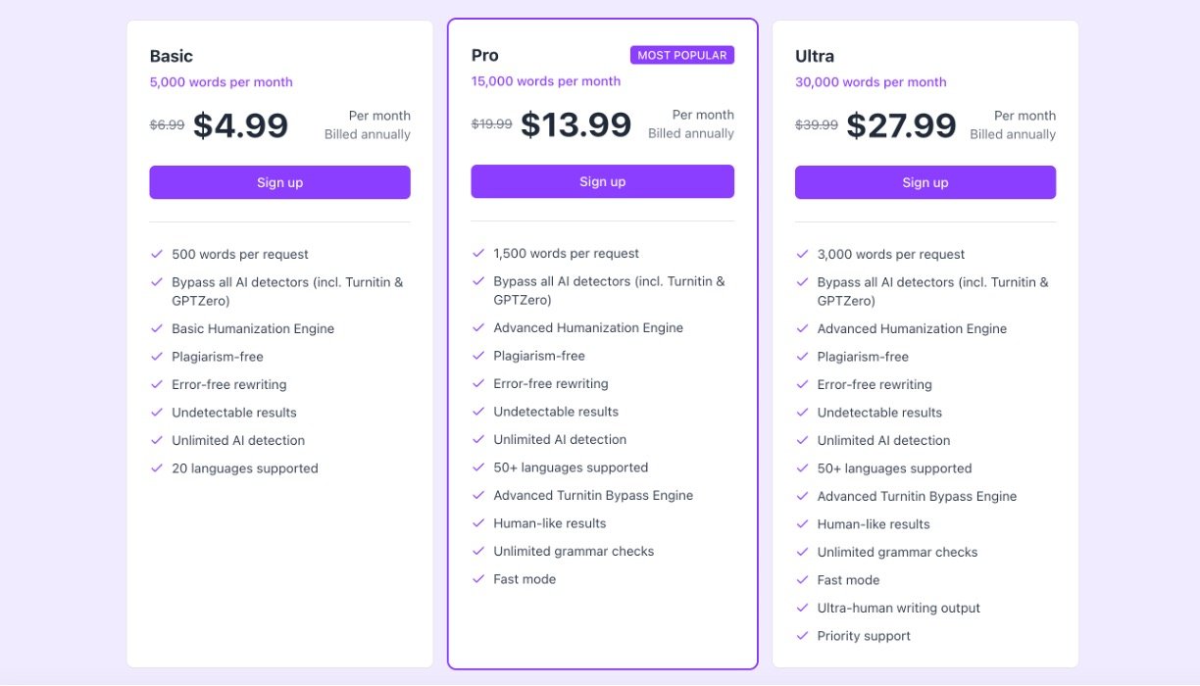1200x686 pixels.
Task: Click the 30,000 words per month label
Action: [x=871, y=82]
